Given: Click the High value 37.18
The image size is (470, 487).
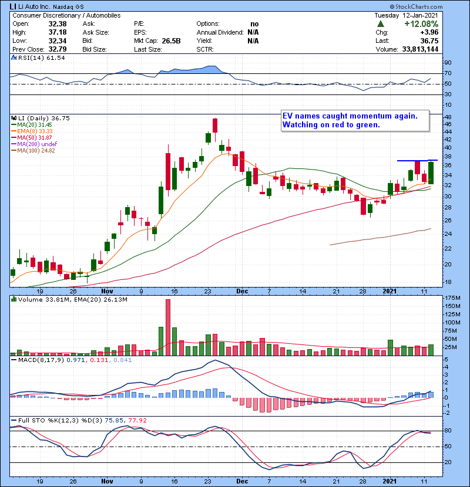Looking at the screenshot, I should click(x=58, y=32).
